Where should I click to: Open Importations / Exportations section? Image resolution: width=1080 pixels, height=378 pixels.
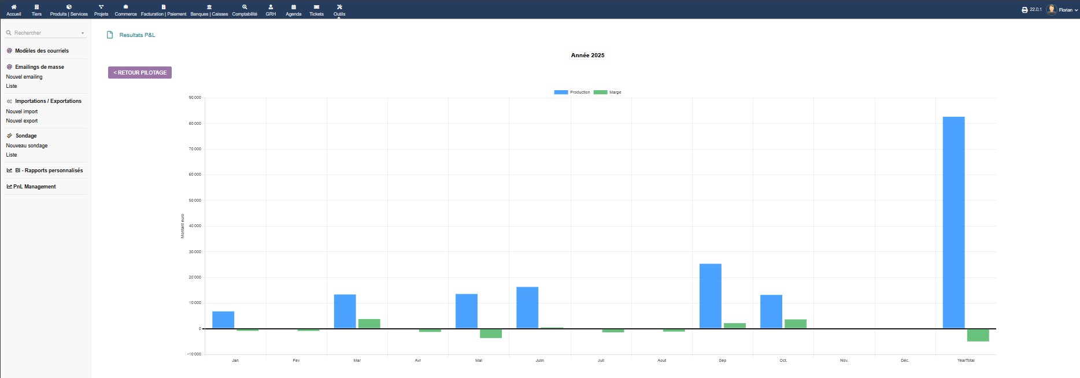pos(48,101)
